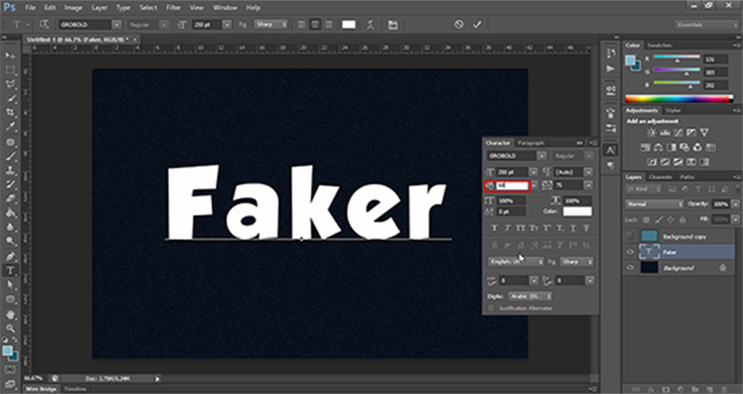Commit text edits with the checkmark
This screenshot has height=394, width=743.
click(477, 25)
